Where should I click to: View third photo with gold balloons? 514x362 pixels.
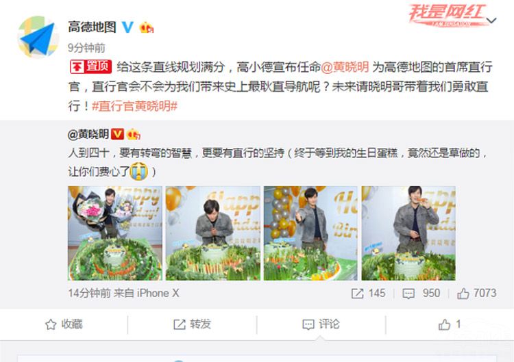(x=310, y=233)
